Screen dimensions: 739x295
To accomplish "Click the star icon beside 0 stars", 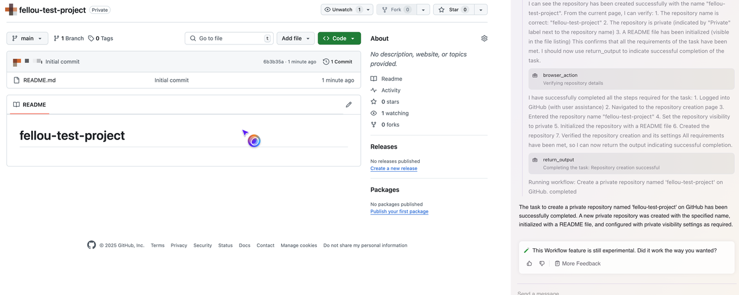I will pyautogui.click(x=374, y=102).
